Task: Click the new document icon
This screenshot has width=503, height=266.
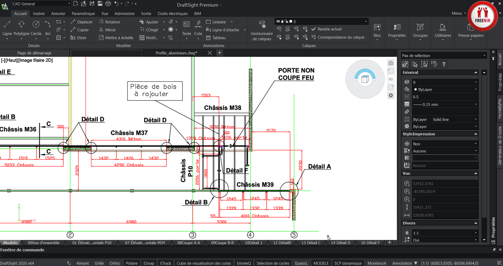Action: tap(75, 4)
